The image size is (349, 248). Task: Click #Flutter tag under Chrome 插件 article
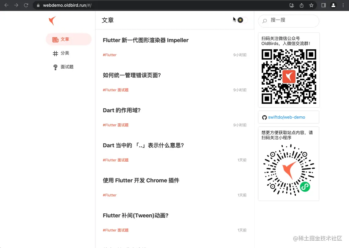pos(110,195)
